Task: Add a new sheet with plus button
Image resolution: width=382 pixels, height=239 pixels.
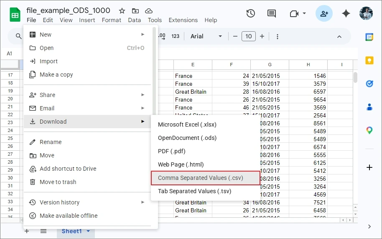Action: [x=27, y=231]
